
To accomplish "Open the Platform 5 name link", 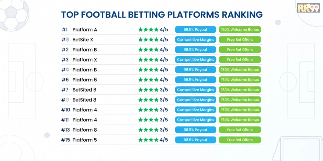I will coord(85,140).
